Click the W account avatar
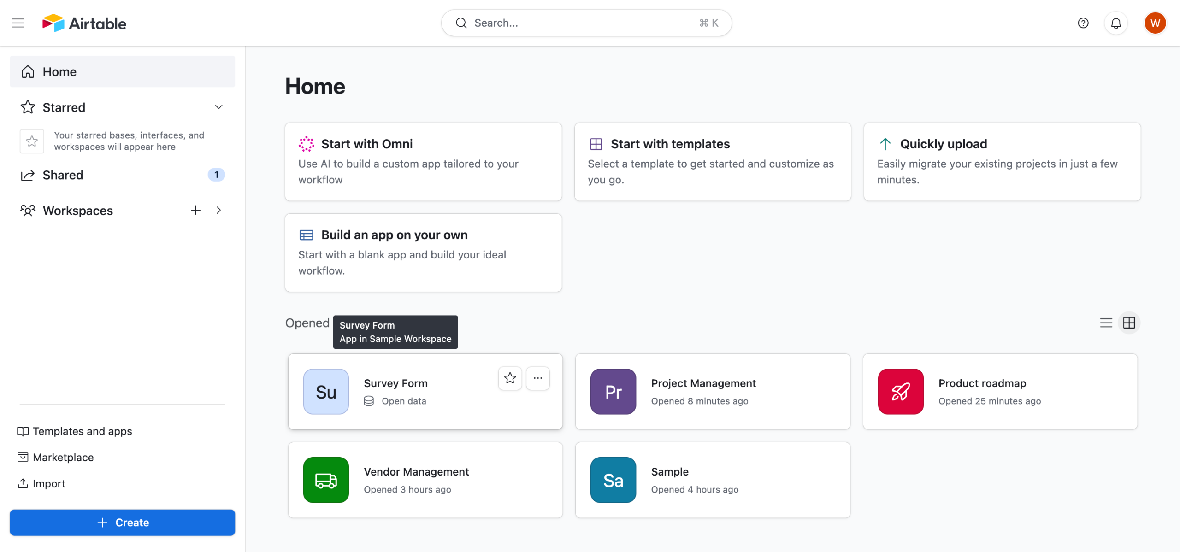Image resolution: width=1180 pixels, height=552 pixels. pos(1155,23)
